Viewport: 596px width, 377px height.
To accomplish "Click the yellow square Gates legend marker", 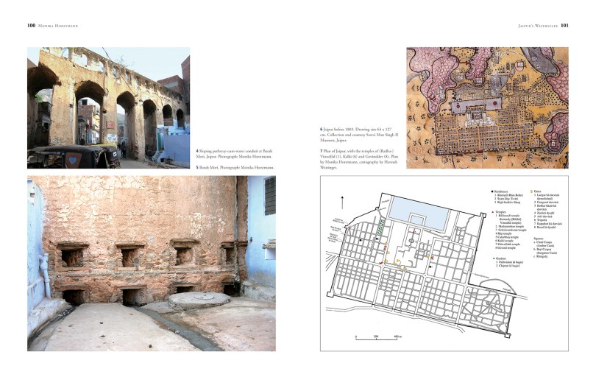I will pyautogui.click(x=533, y=191).
